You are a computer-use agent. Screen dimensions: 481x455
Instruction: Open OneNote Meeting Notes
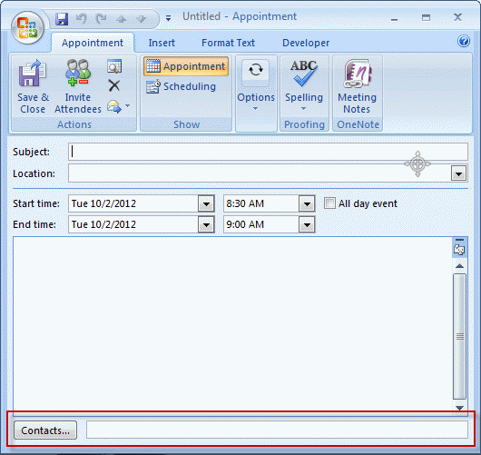(x=357, y=86)
